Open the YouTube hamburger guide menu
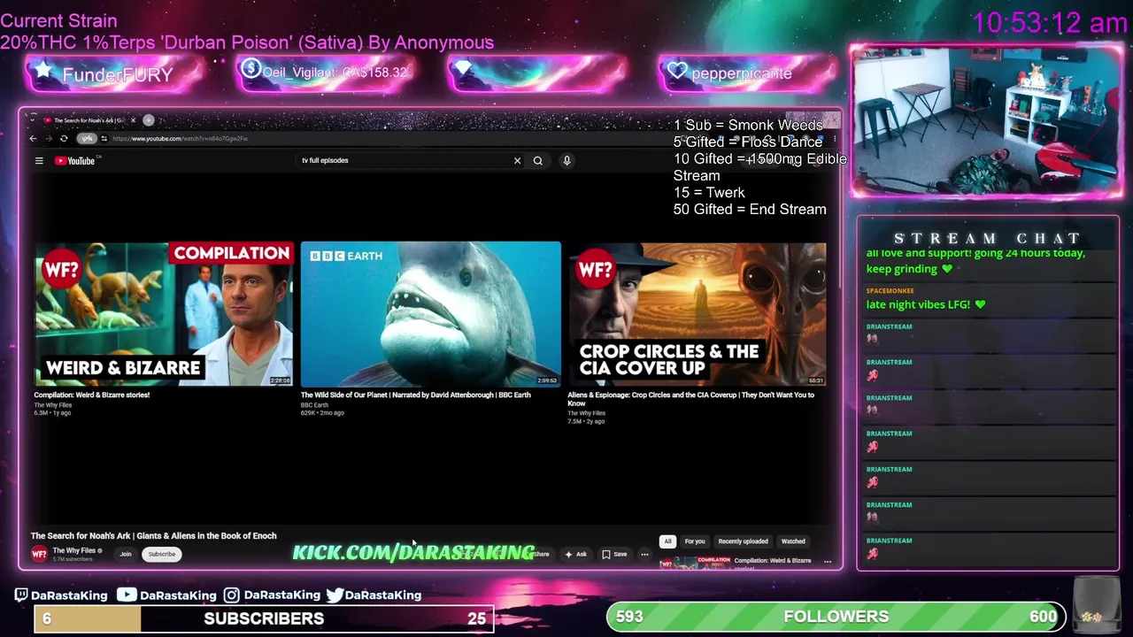The height and width of the screenshot is (637, 1133). pyautogui.click(x=39, y=160)
